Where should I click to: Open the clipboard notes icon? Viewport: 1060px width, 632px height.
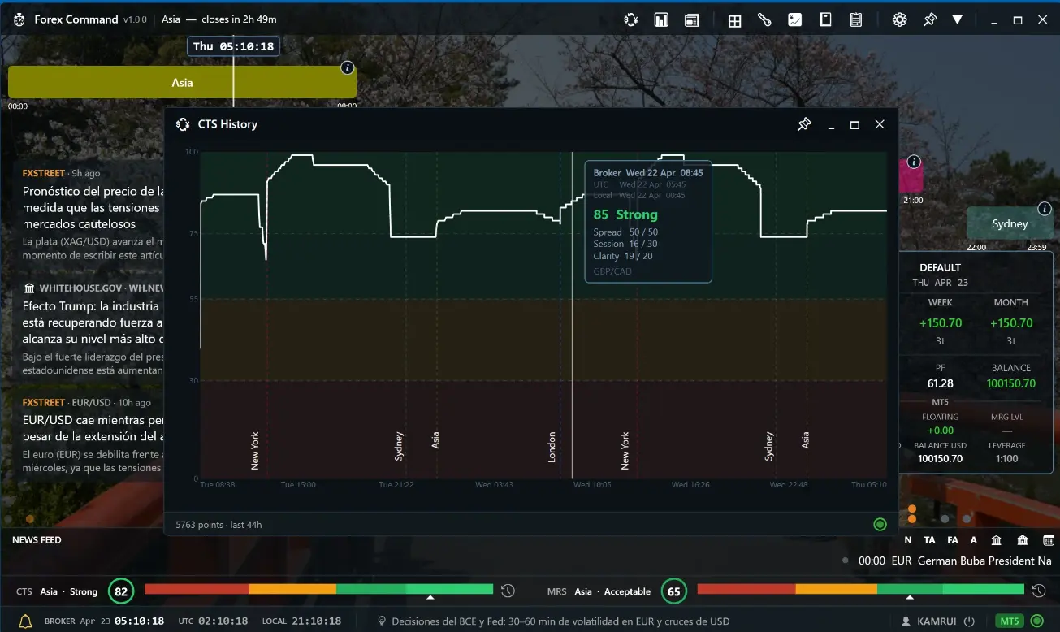pos(855,19)
